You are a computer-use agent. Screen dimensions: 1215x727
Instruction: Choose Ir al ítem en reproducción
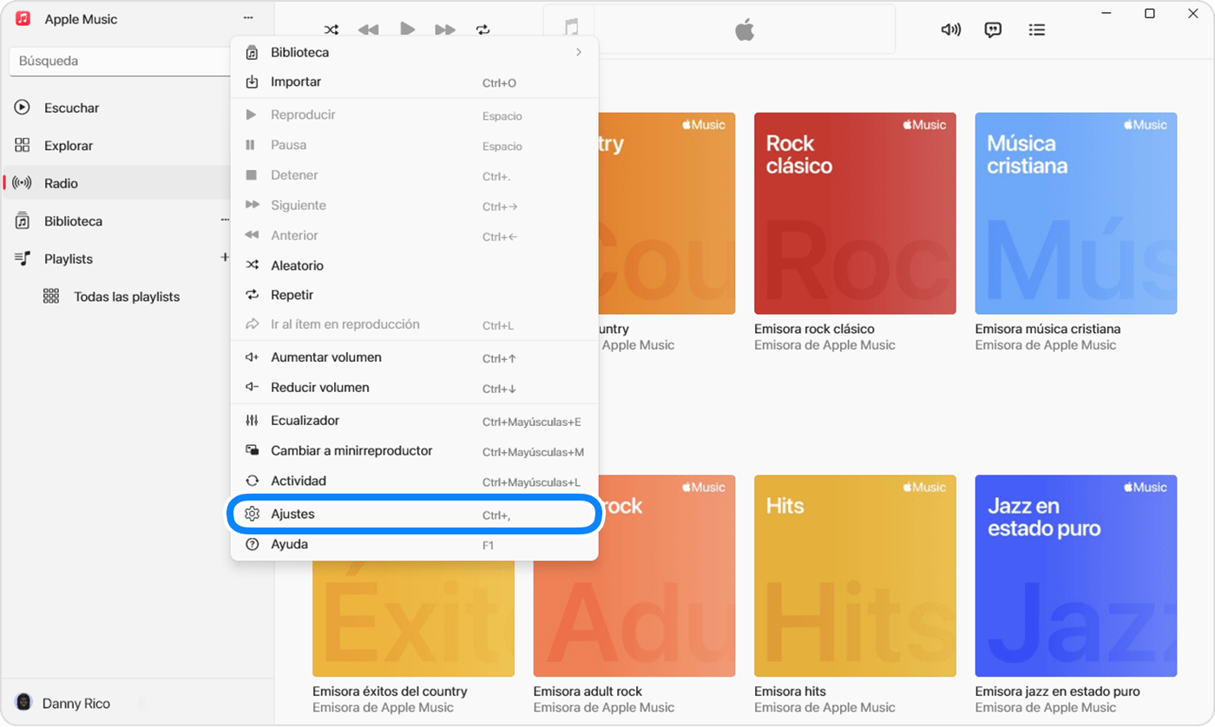tap(414, 324)
